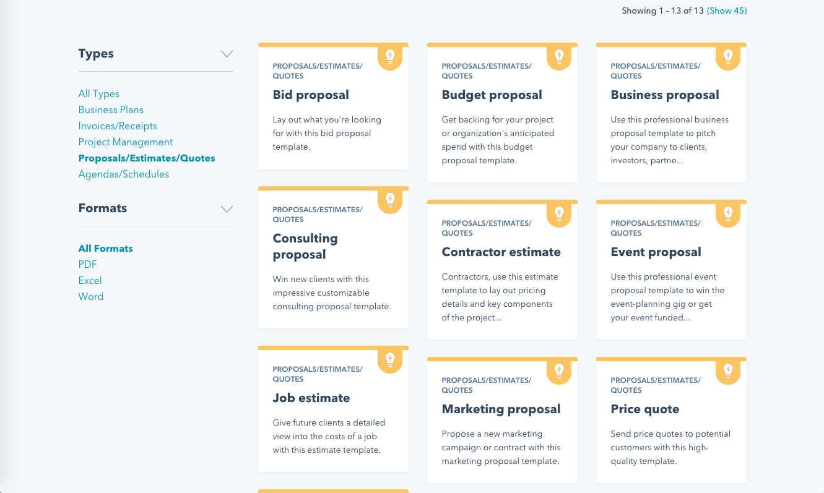Screen dimensions: 824x493
Task: Click the lightbulb badge on Price quote card
Action: (728, 371)
